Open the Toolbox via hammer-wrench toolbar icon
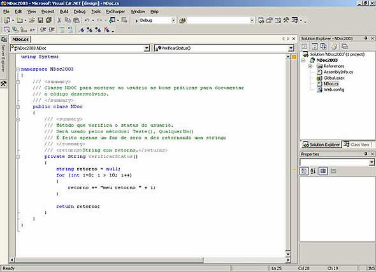The image size is (376, 272). point(286,20)
